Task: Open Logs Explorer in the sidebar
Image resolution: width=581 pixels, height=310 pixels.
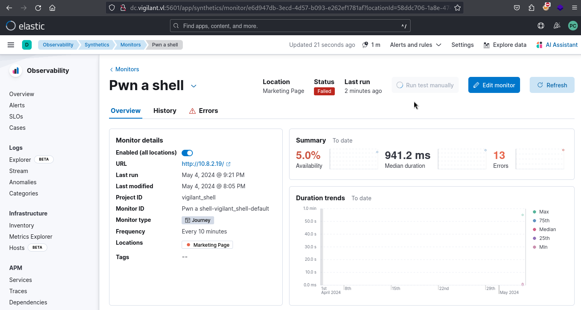Action: click(x=20, y=160)
